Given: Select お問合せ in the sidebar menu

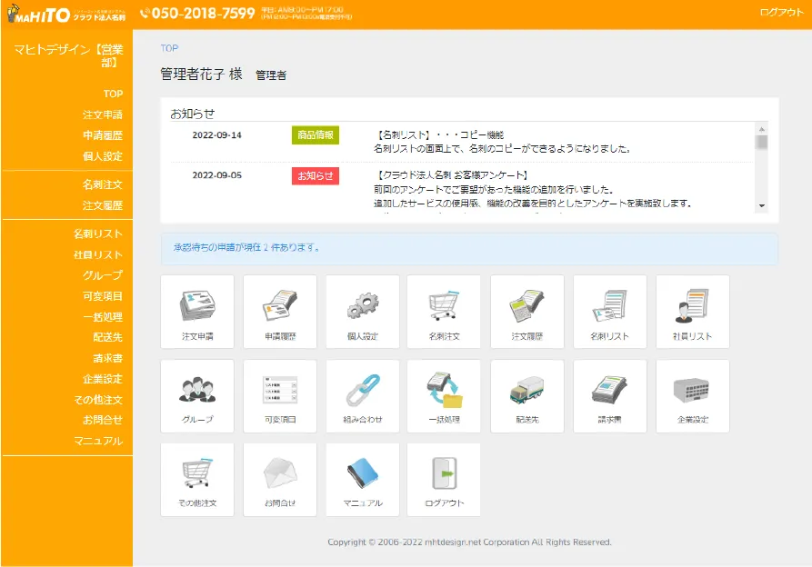Looking at the screenshot, I should (x=105, y=419).
